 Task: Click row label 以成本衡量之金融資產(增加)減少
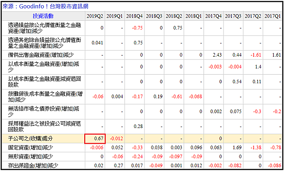(x=44, y=67)
